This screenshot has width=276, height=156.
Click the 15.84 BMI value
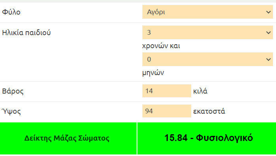coord(176,138)
